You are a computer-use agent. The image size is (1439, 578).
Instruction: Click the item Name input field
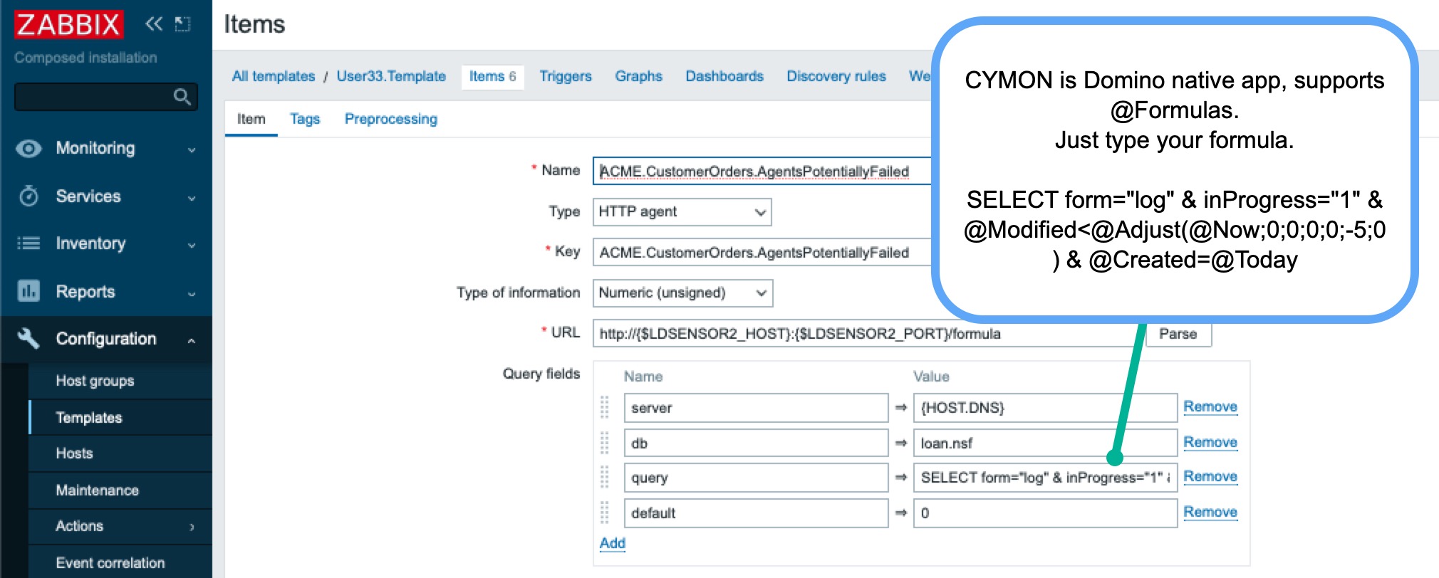click(762, 172)
